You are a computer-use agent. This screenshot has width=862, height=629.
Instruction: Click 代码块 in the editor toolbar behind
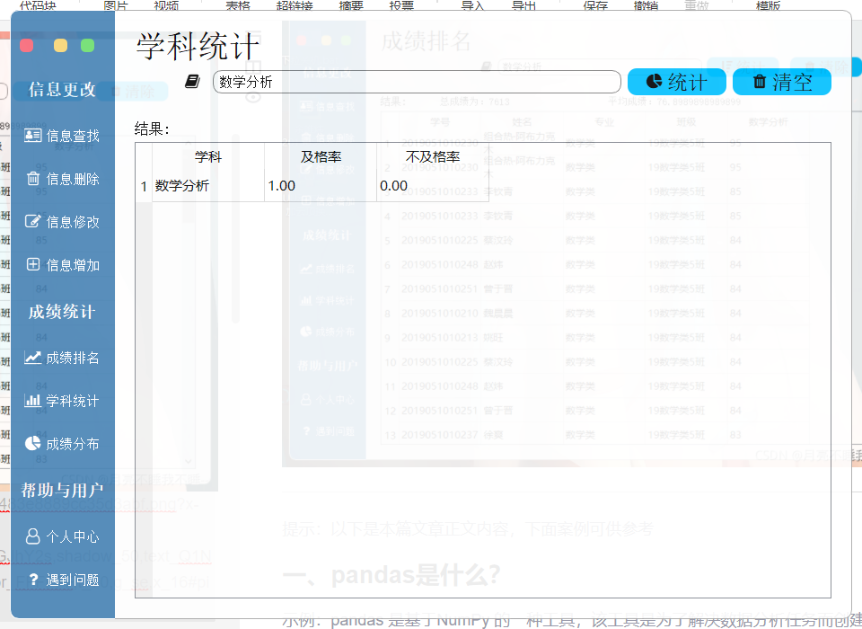tap(38, 5)
